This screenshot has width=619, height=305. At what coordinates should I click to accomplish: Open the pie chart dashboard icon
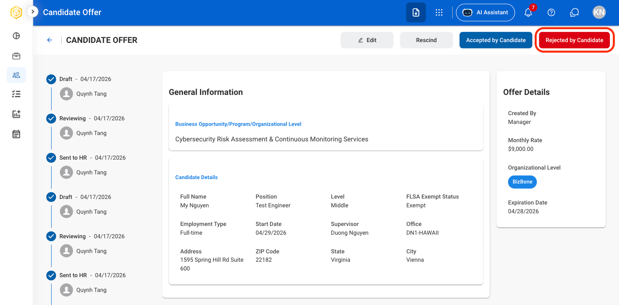tap(16, 36)
